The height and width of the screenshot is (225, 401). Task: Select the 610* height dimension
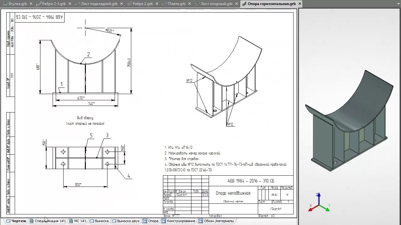tap(38, 67)
